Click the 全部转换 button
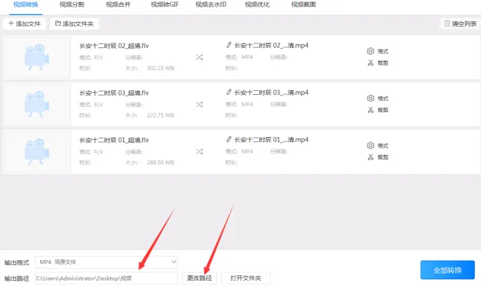 click(448, 270)
